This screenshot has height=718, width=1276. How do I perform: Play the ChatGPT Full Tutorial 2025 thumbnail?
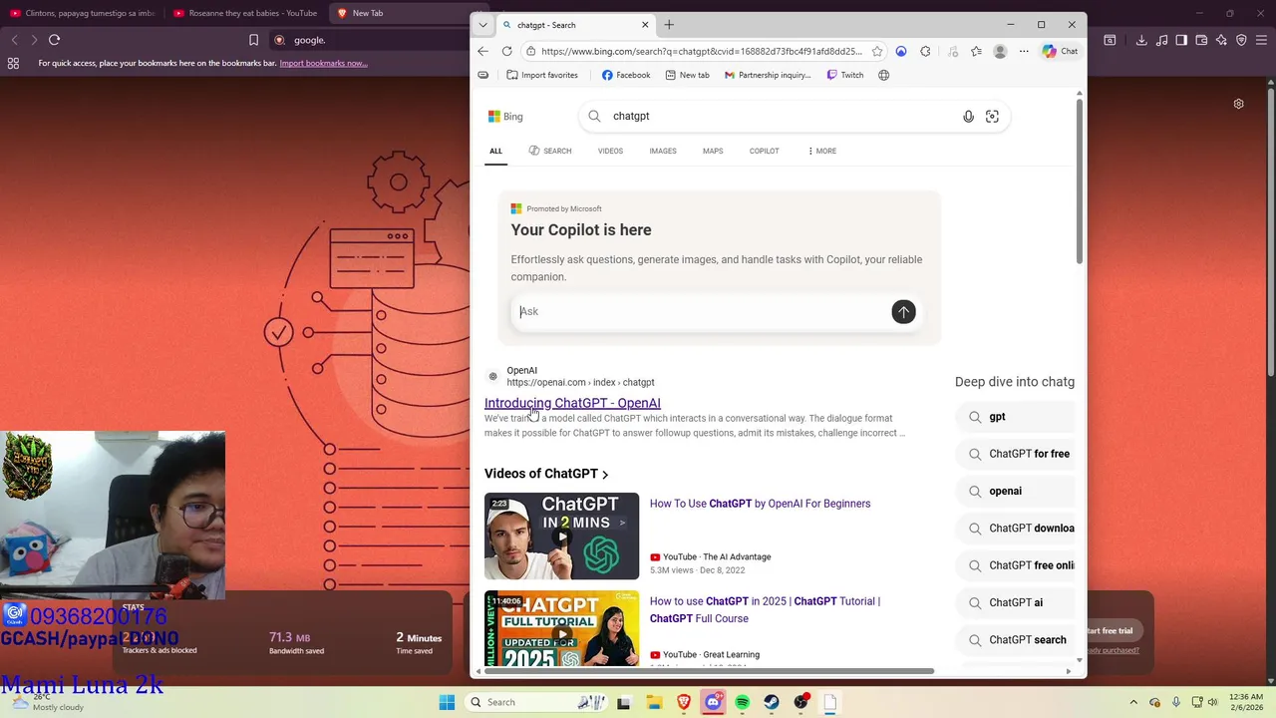[561, 629]
